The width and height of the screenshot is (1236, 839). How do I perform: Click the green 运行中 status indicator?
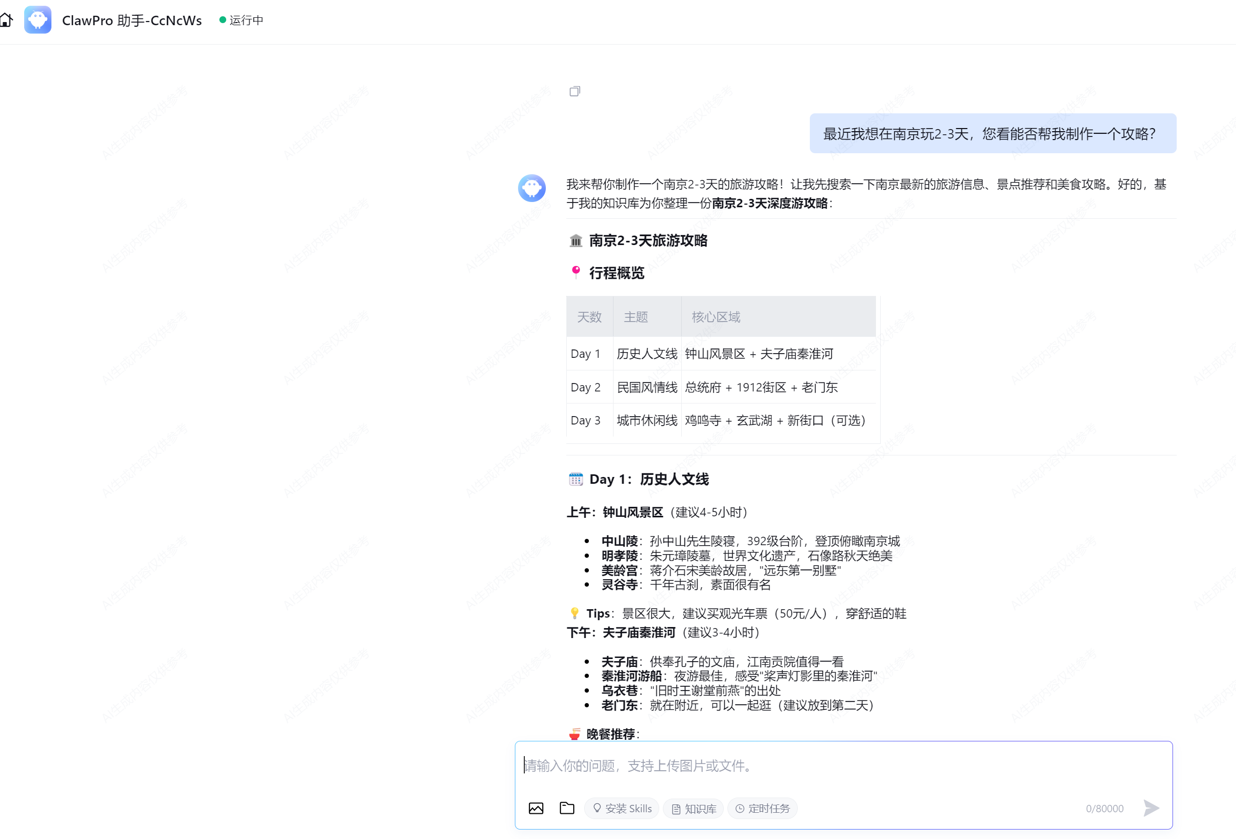point(241,20)
